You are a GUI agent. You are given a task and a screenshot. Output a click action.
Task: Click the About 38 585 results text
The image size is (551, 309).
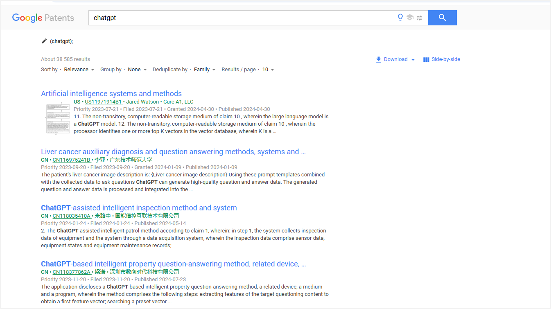pyautogui.click(x=65, y=59)
